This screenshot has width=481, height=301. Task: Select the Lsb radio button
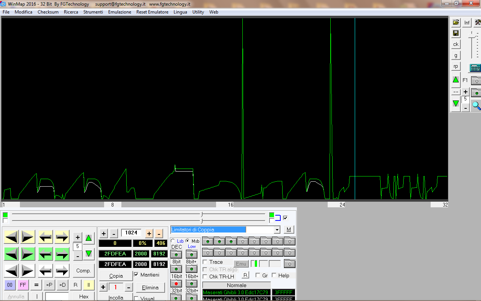[x=173, y=241]
